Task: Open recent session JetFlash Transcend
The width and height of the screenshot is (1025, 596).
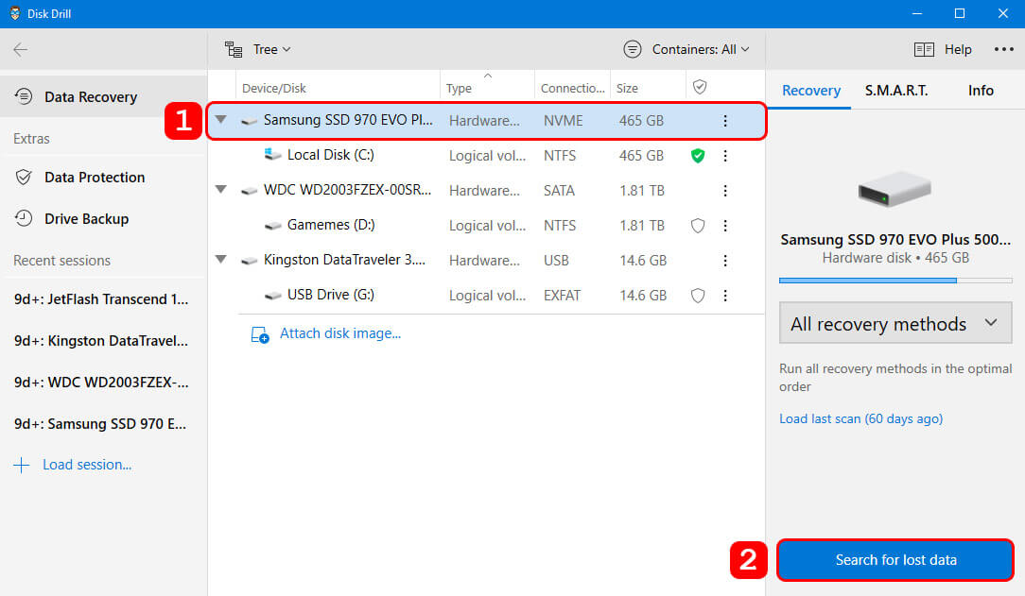Action: (x=101, y=299)
